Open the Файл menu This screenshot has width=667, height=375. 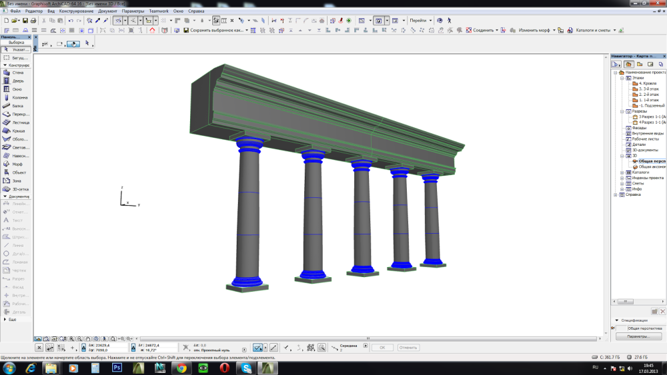click(15, 11)
